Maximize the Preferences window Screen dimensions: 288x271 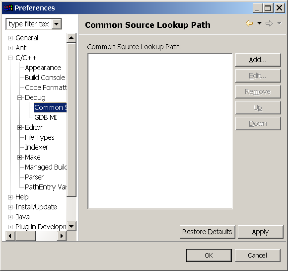coord(268,8)
